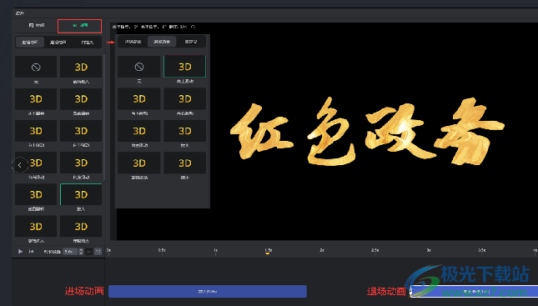This screenshot has width=538, height=306.
Task: Click the 1s mark on timeline ruler
Action: coord(215,251)
